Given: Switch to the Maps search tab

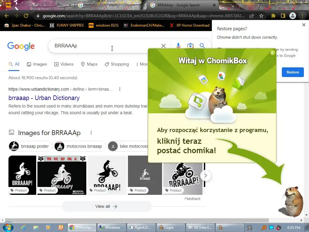Looking at the screenshot, I should click(x=89, y=64).
